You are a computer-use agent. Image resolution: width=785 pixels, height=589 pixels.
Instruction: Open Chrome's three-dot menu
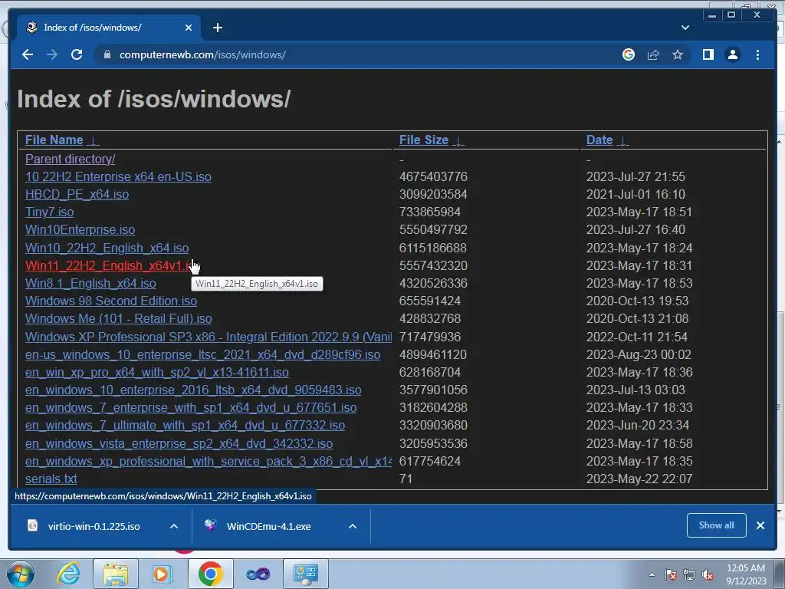click(x=757, y=54)
